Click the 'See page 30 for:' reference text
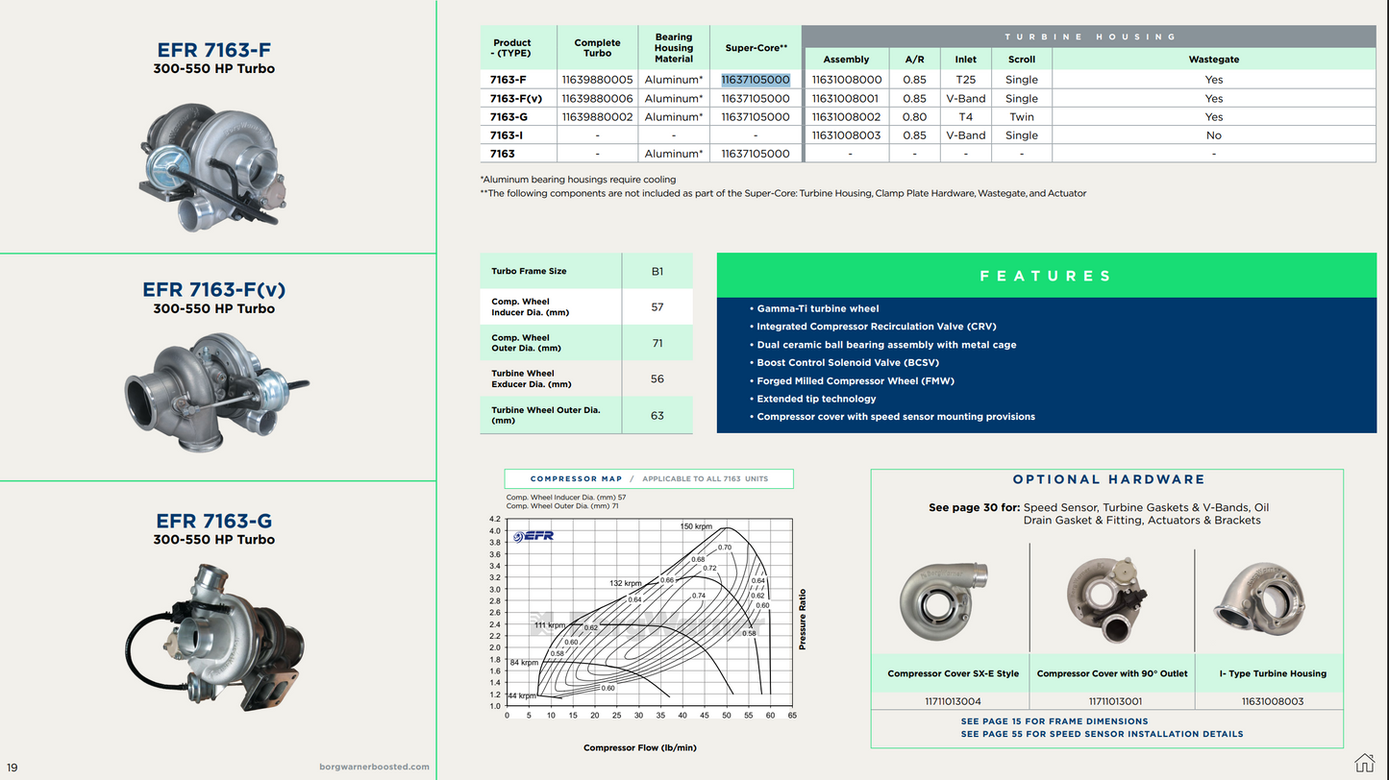This screenshot has height=780, width=1389. [974, 507]
